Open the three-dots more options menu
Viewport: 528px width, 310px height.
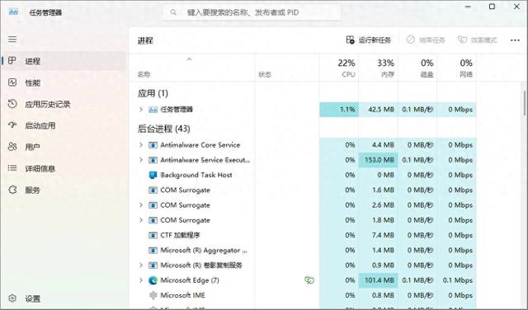[515, 40]
